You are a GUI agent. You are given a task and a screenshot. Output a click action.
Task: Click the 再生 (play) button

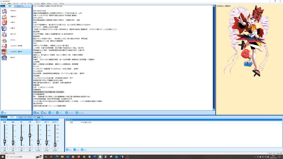[x=36, y=113]
